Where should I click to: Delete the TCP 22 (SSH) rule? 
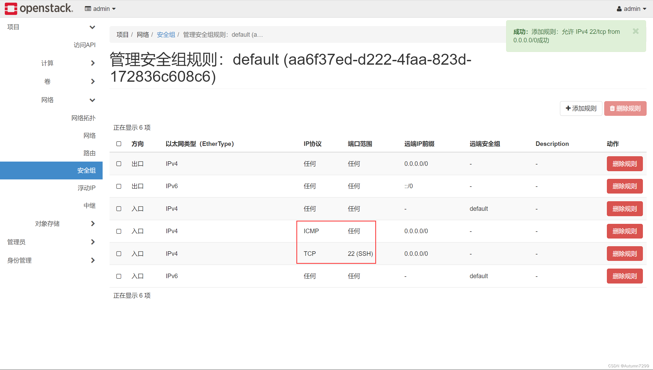click(x=625, y=254)
